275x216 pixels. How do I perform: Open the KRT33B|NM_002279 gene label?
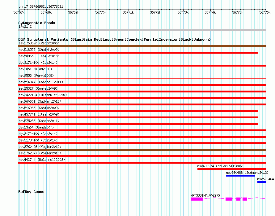click(205, 195)
